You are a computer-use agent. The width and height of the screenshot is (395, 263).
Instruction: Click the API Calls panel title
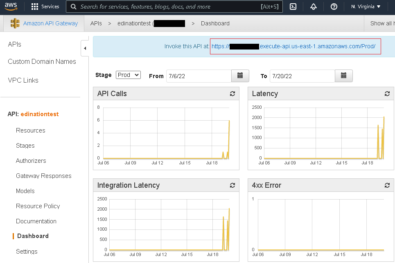(112, 94)
